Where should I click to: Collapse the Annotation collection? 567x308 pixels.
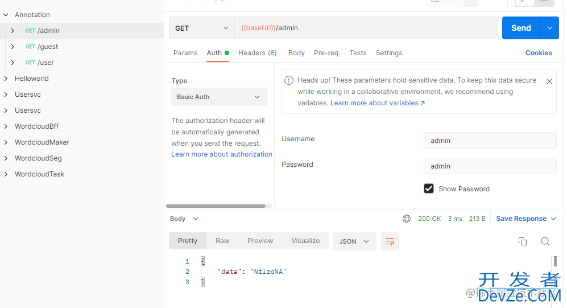(6, 15)
